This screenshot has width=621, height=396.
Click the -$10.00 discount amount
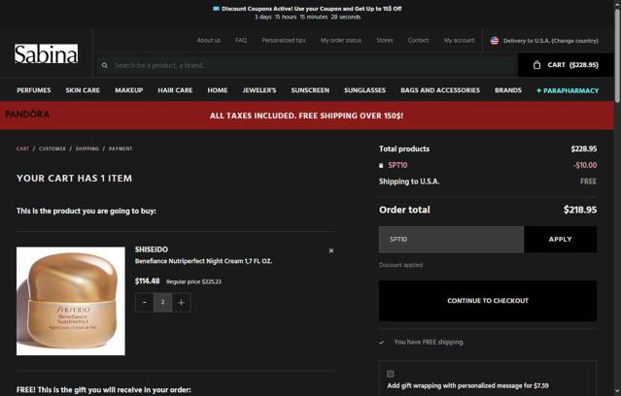point(585,165)
